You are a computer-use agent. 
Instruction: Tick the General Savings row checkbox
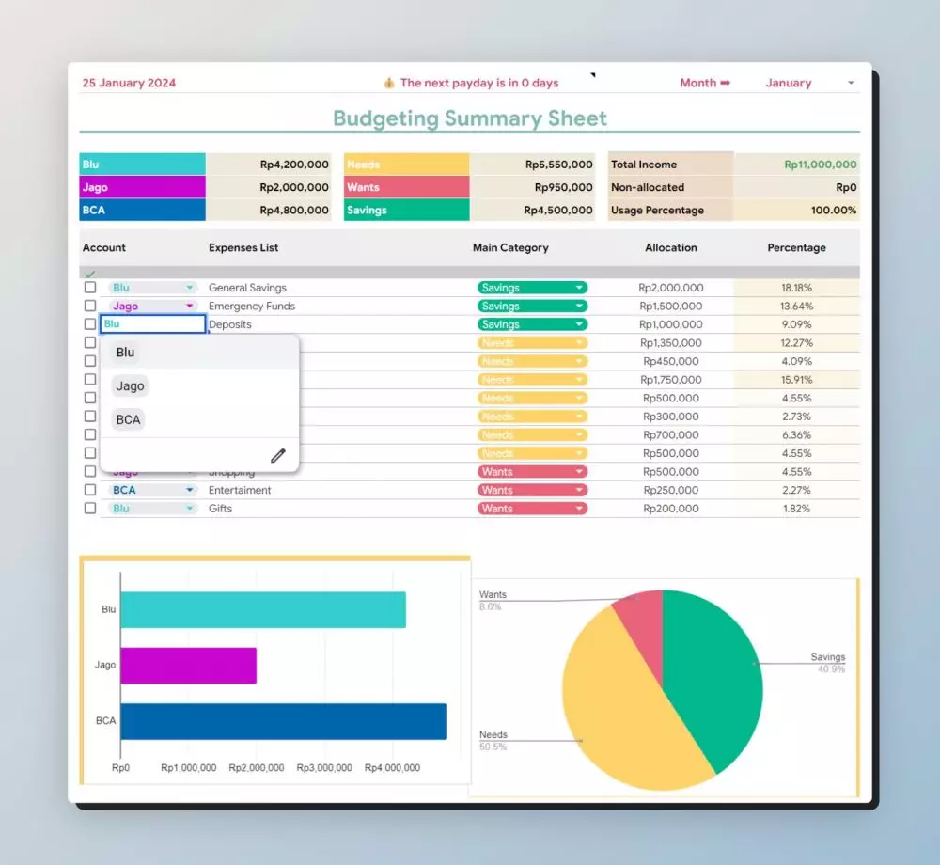pyautogui.click(x=90, y=288)
